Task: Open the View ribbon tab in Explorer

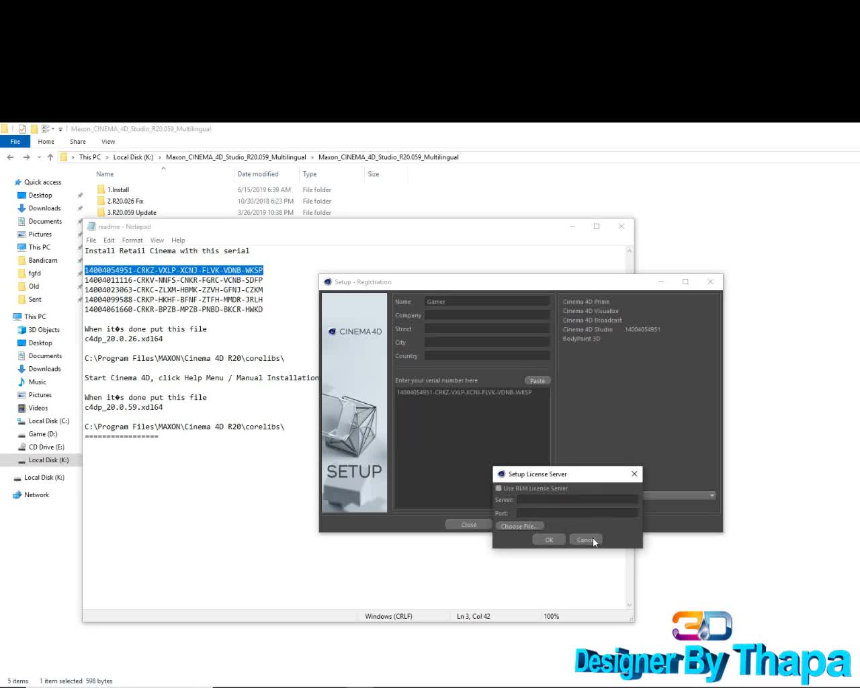Action: [x=108, y=142]
